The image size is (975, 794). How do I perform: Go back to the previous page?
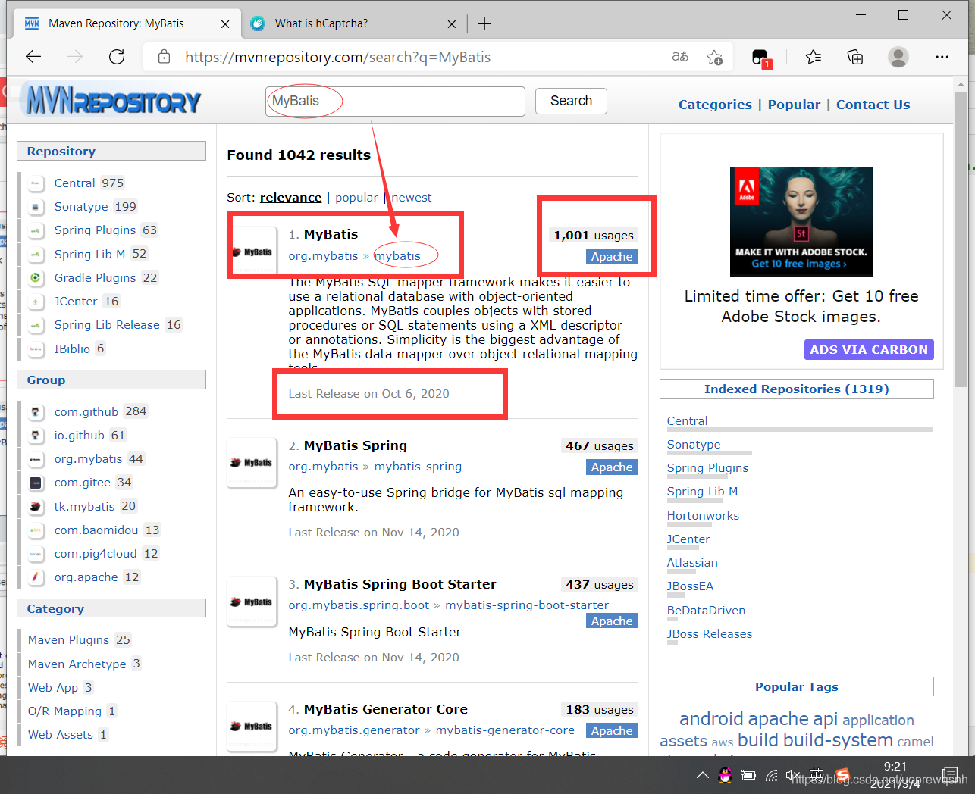point(33,57)
